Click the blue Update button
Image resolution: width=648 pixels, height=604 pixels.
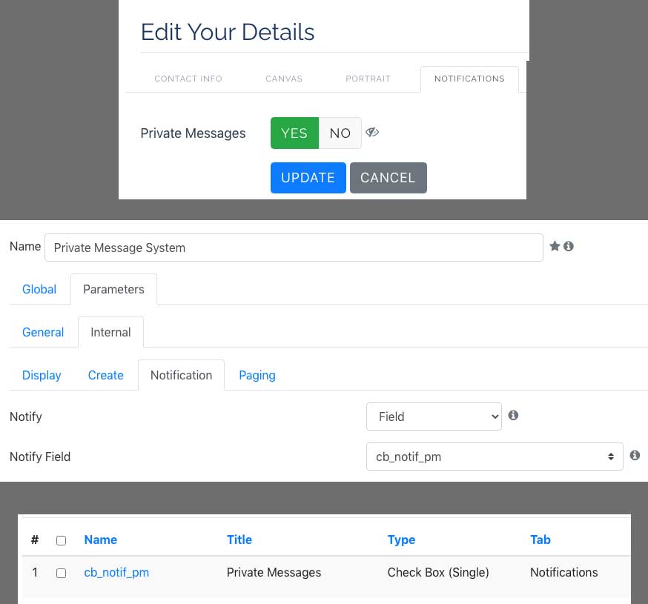(x=308, y=178)
